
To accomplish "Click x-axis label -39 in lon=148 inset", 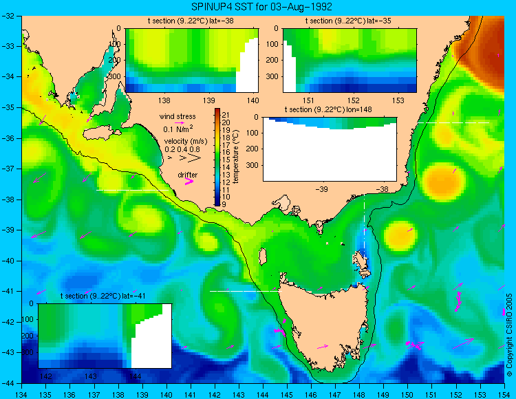I will point(321,189).
